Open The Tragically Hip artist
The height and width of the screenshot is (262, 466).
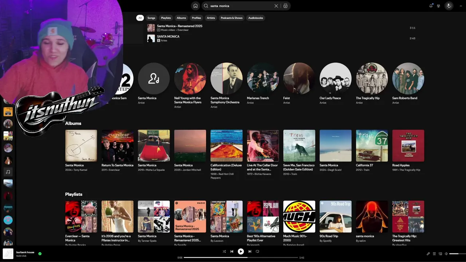[x=372, y=79]
